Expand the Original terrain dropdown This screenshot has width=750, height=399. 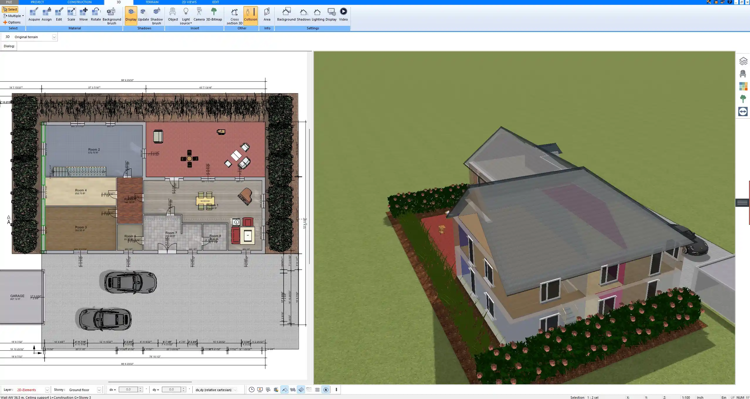pos(54,37)
